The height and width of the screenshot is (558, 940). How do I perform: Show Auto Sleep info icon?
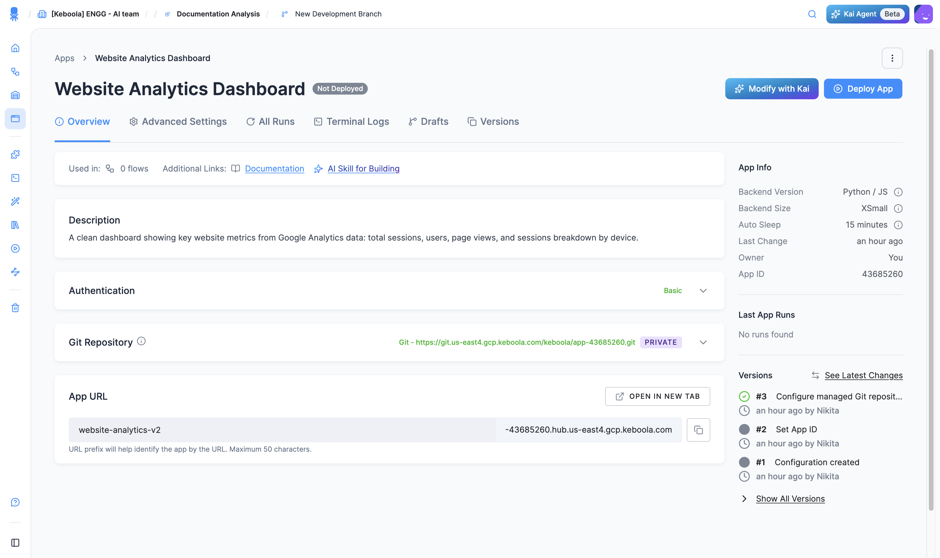pos(898,225)
